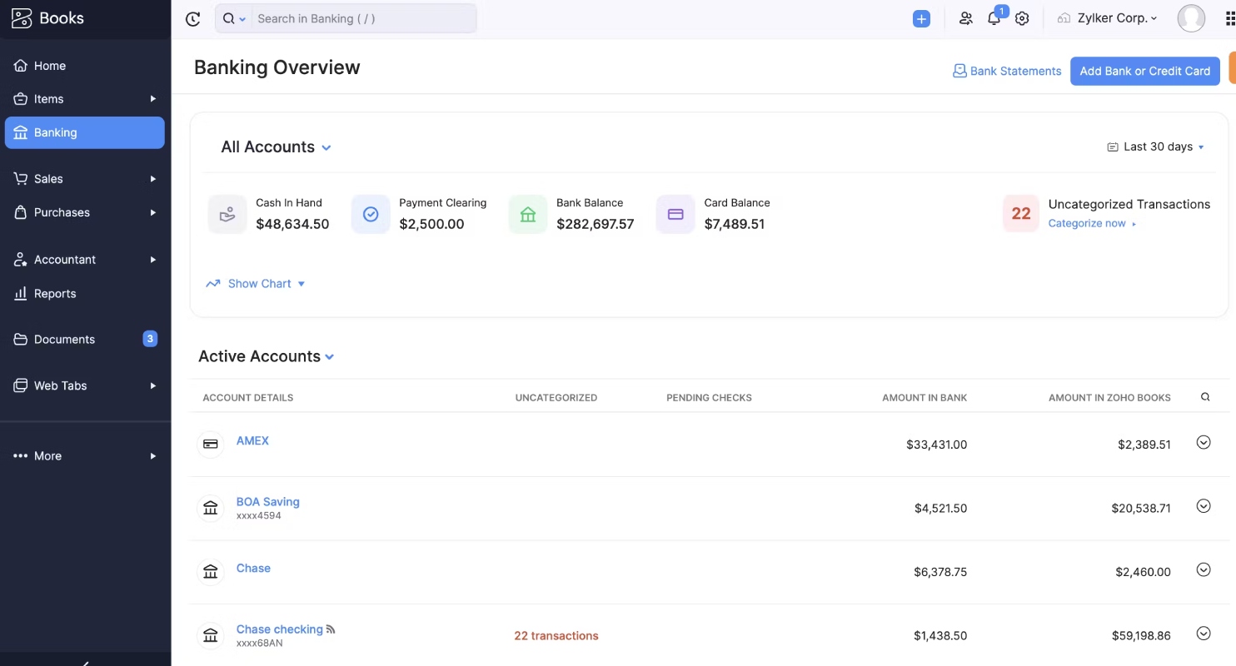Open notifications bell icon
Image resolution: width=1236 pixels, height=666 pixels.
(994, 18)
